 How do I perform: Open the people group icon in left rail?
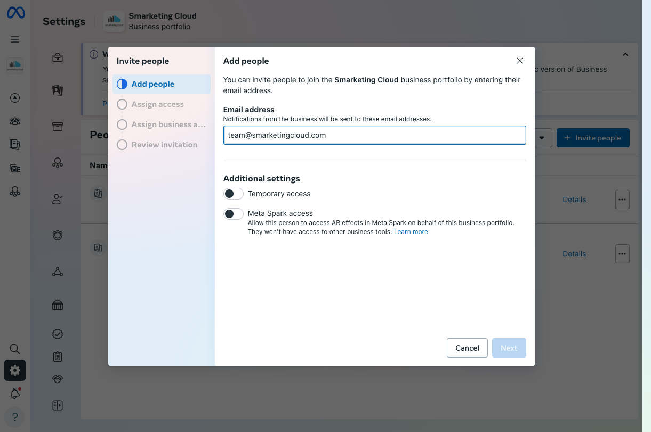click(15, 121)
